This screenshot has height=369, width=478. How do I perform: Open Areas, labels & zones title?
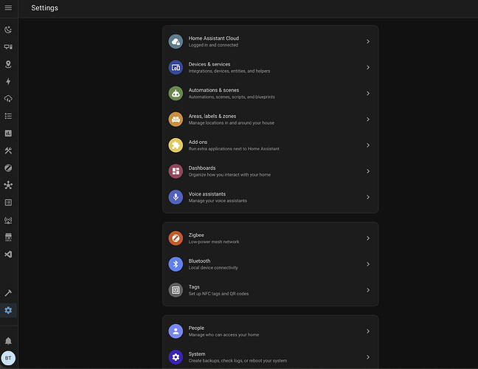[x=212, y=116]
